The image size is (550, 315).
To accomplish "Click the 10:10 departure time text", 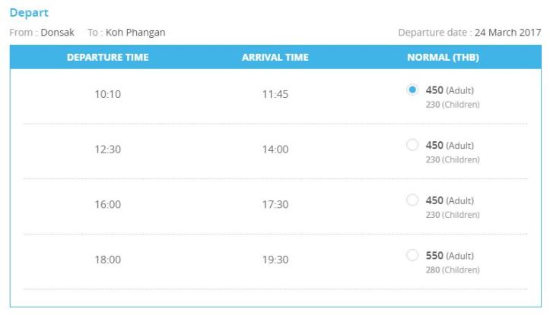I will [107, 95].
